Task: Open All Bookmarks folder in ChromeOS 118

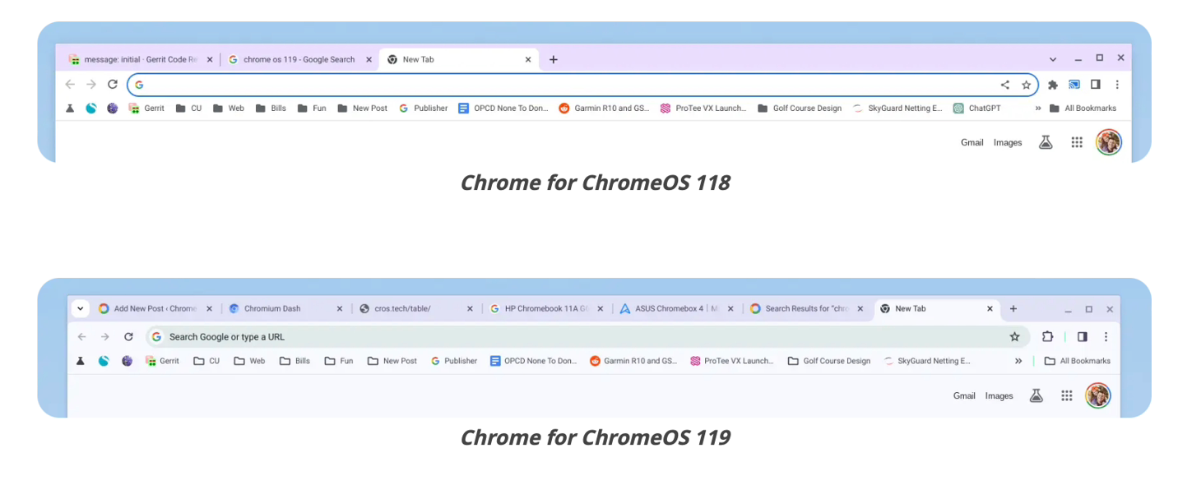Action: click(x=1083, y=108)
